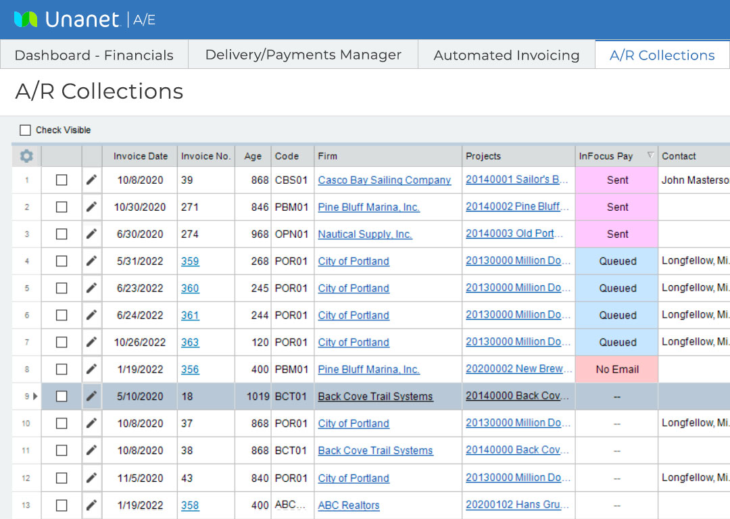Select checkbox for invoice 271
This screenshot has width=730, height=519.
[62, 207]
